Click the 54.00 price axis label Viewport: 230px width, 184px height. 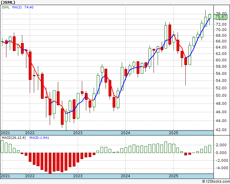(x=222, y=81)
